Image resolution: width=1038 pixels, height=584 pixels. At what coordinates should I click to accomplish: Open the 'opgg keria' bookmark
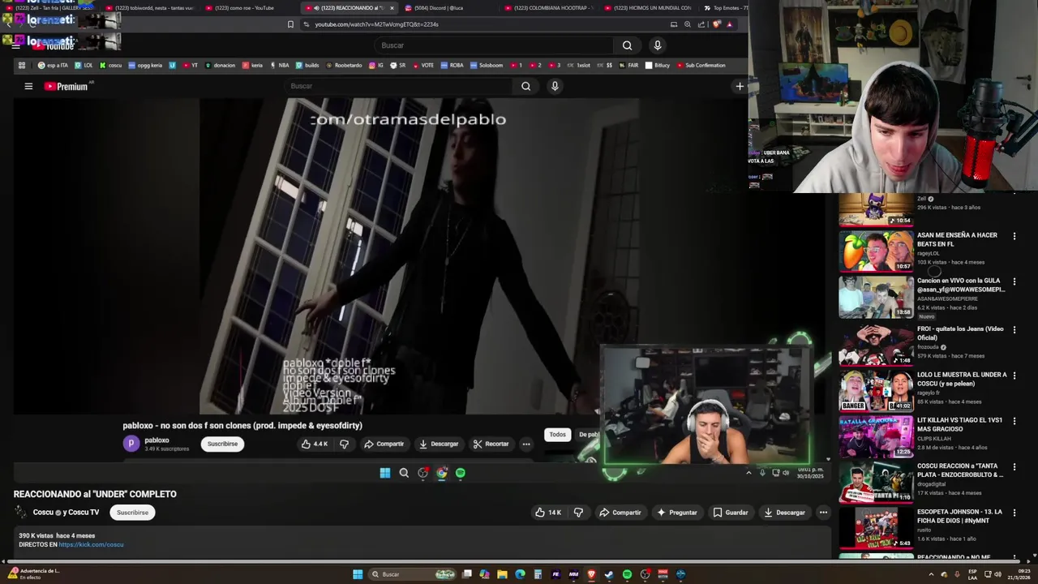point(146,65)
